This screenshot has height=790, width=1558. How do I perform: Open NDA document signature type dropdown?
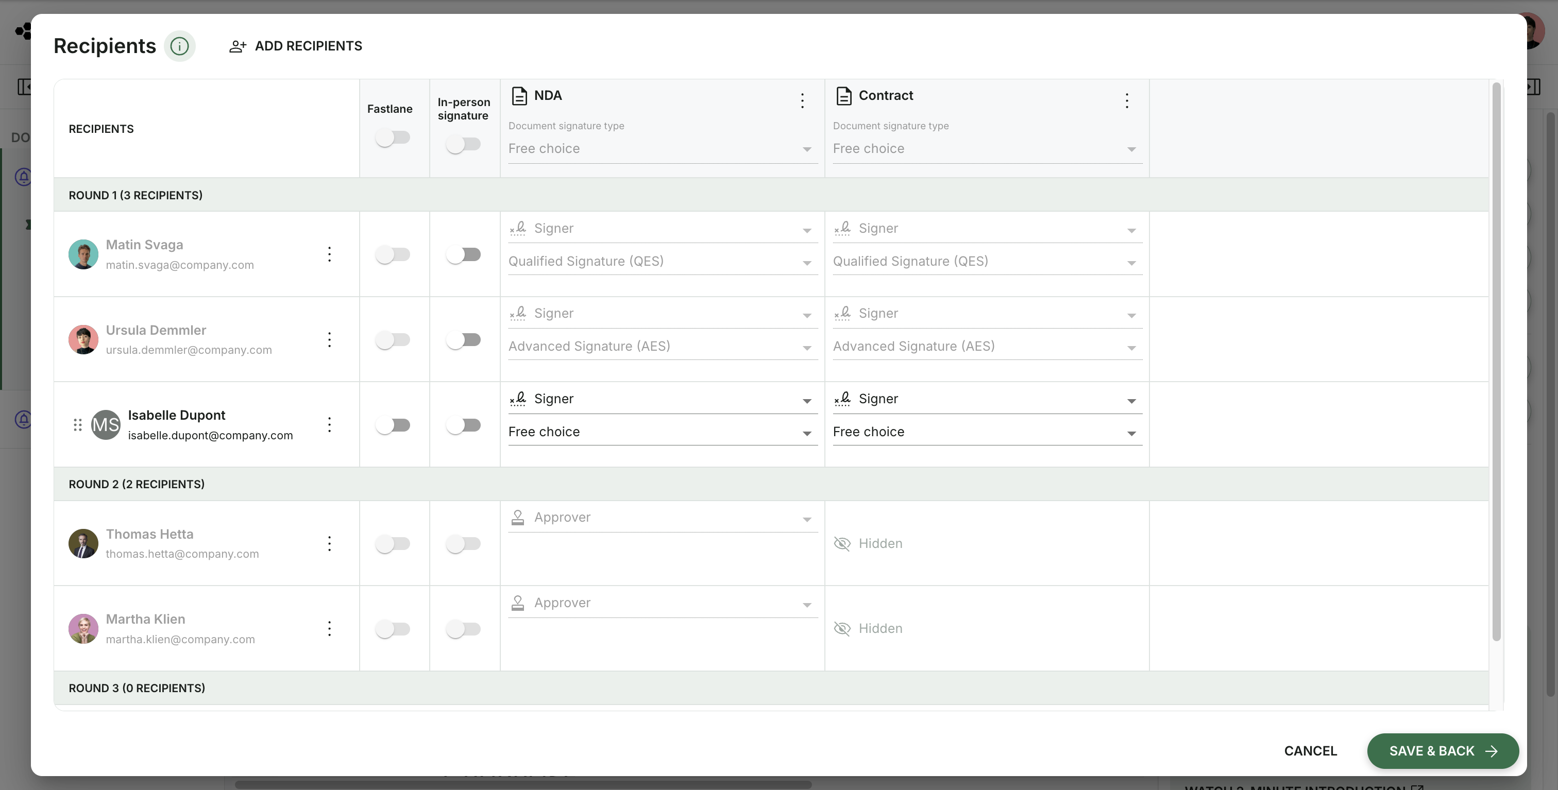coord(663,149)
